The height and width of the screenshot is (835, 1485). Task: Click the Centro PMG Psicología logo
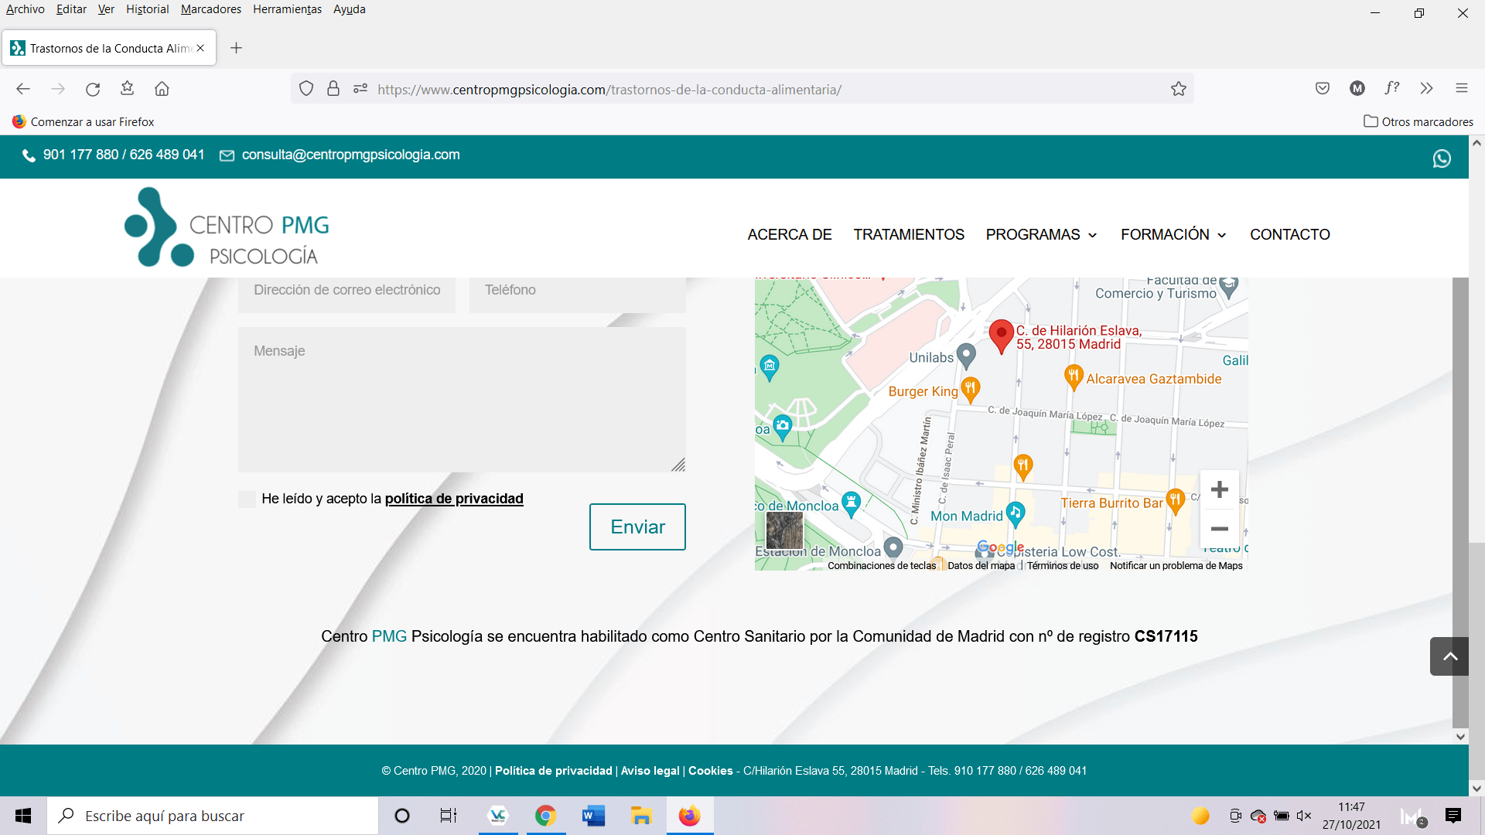point(227,227)
